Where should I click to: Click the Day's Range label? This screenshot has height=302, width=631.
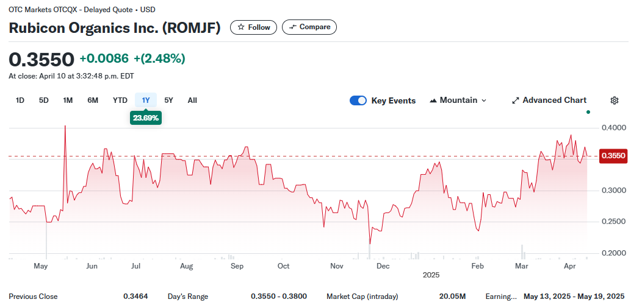188,297
